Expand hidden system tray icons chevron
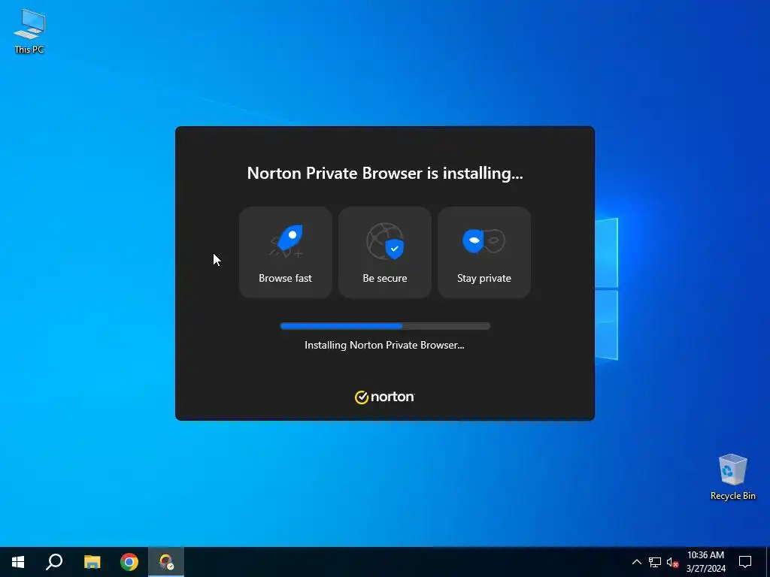 636,562
